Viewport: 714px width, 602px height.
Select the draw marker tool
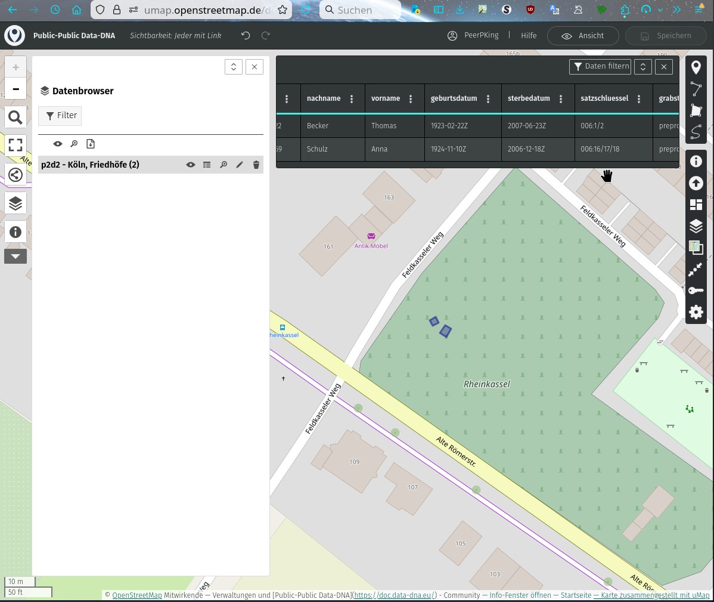point(696,67)
